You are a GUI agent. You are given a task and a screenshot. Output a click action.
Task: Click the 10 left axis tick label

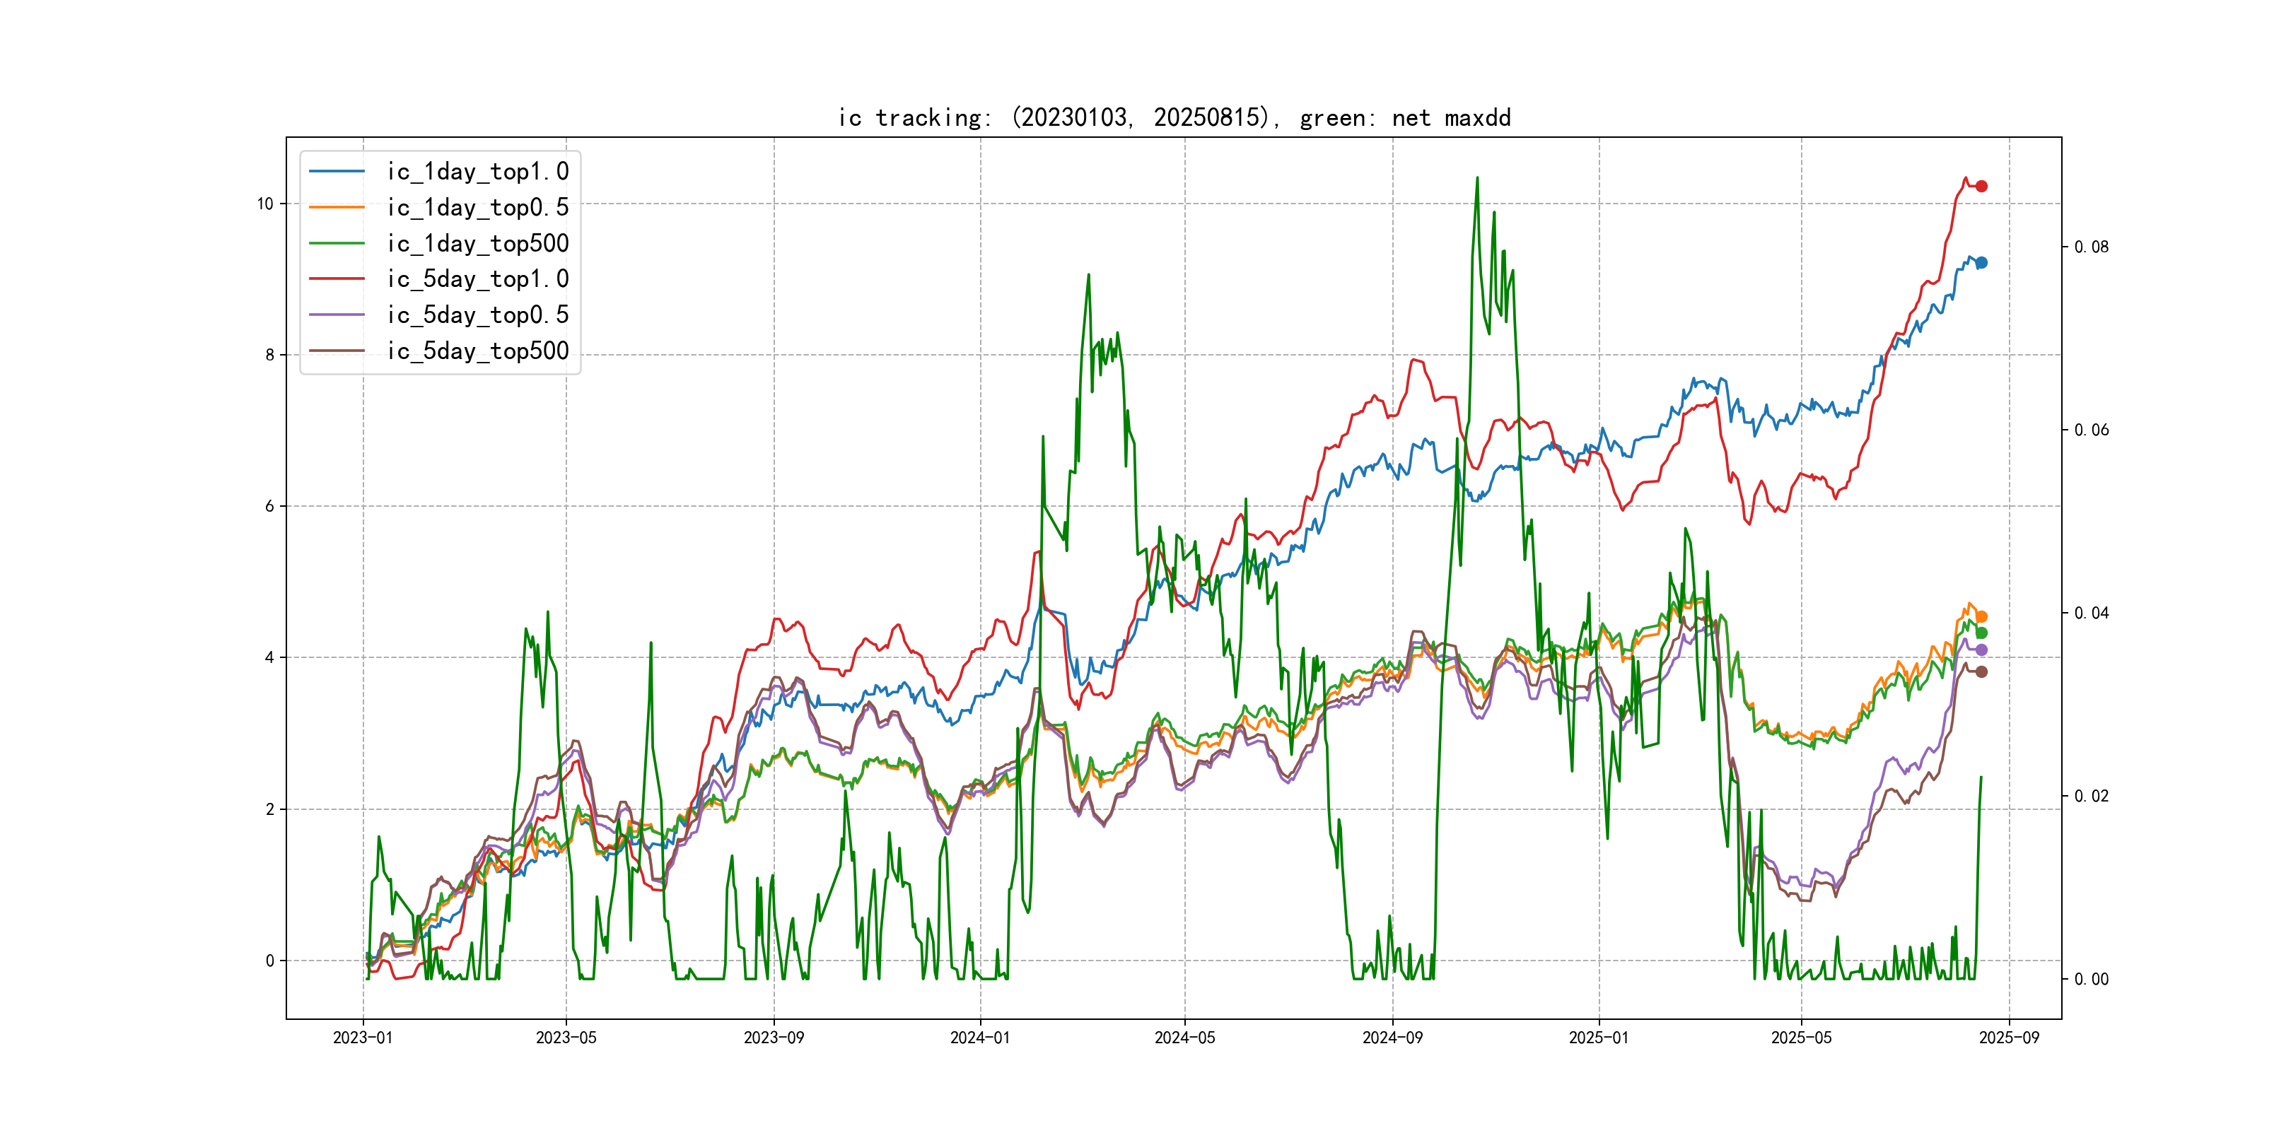[265, 204]
